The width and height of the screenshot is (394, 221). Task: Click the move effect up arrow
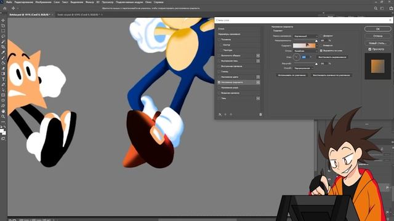[x=225, y=115]
